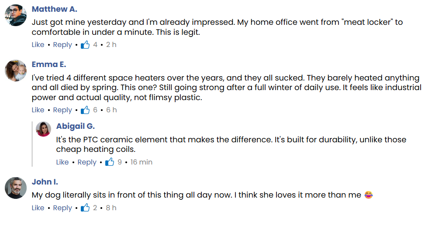This screenshot has width=435, height=225.
Task: Click thumbs-up icon on Matthew A.'s comment
Action: coord(85,44)
